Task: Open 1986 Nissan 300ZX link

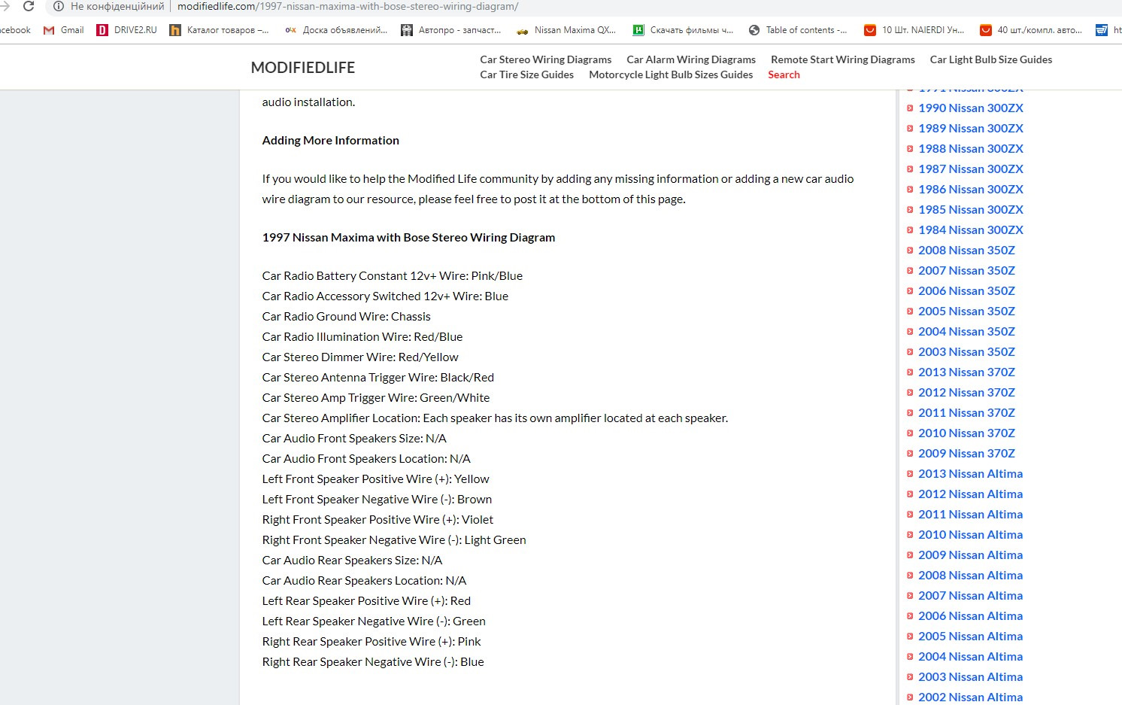Action: 971,189
